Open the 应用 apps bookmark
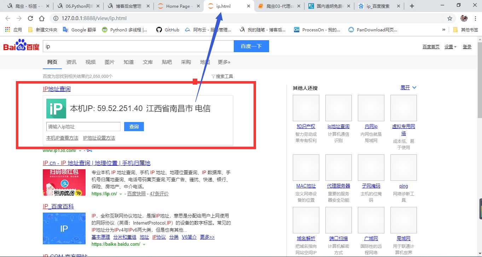 coord(14,30)
